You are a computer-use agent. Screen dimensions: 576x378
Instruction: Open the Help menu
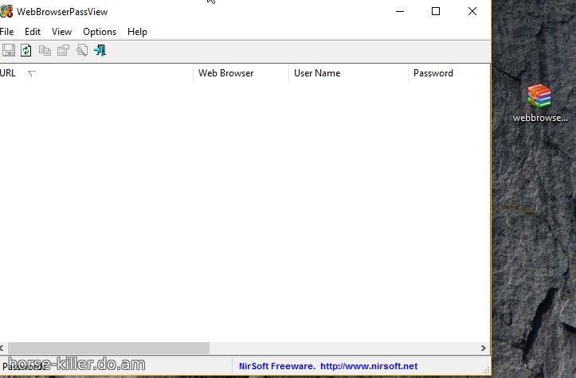pyautogui.click(x=137, y=32)
